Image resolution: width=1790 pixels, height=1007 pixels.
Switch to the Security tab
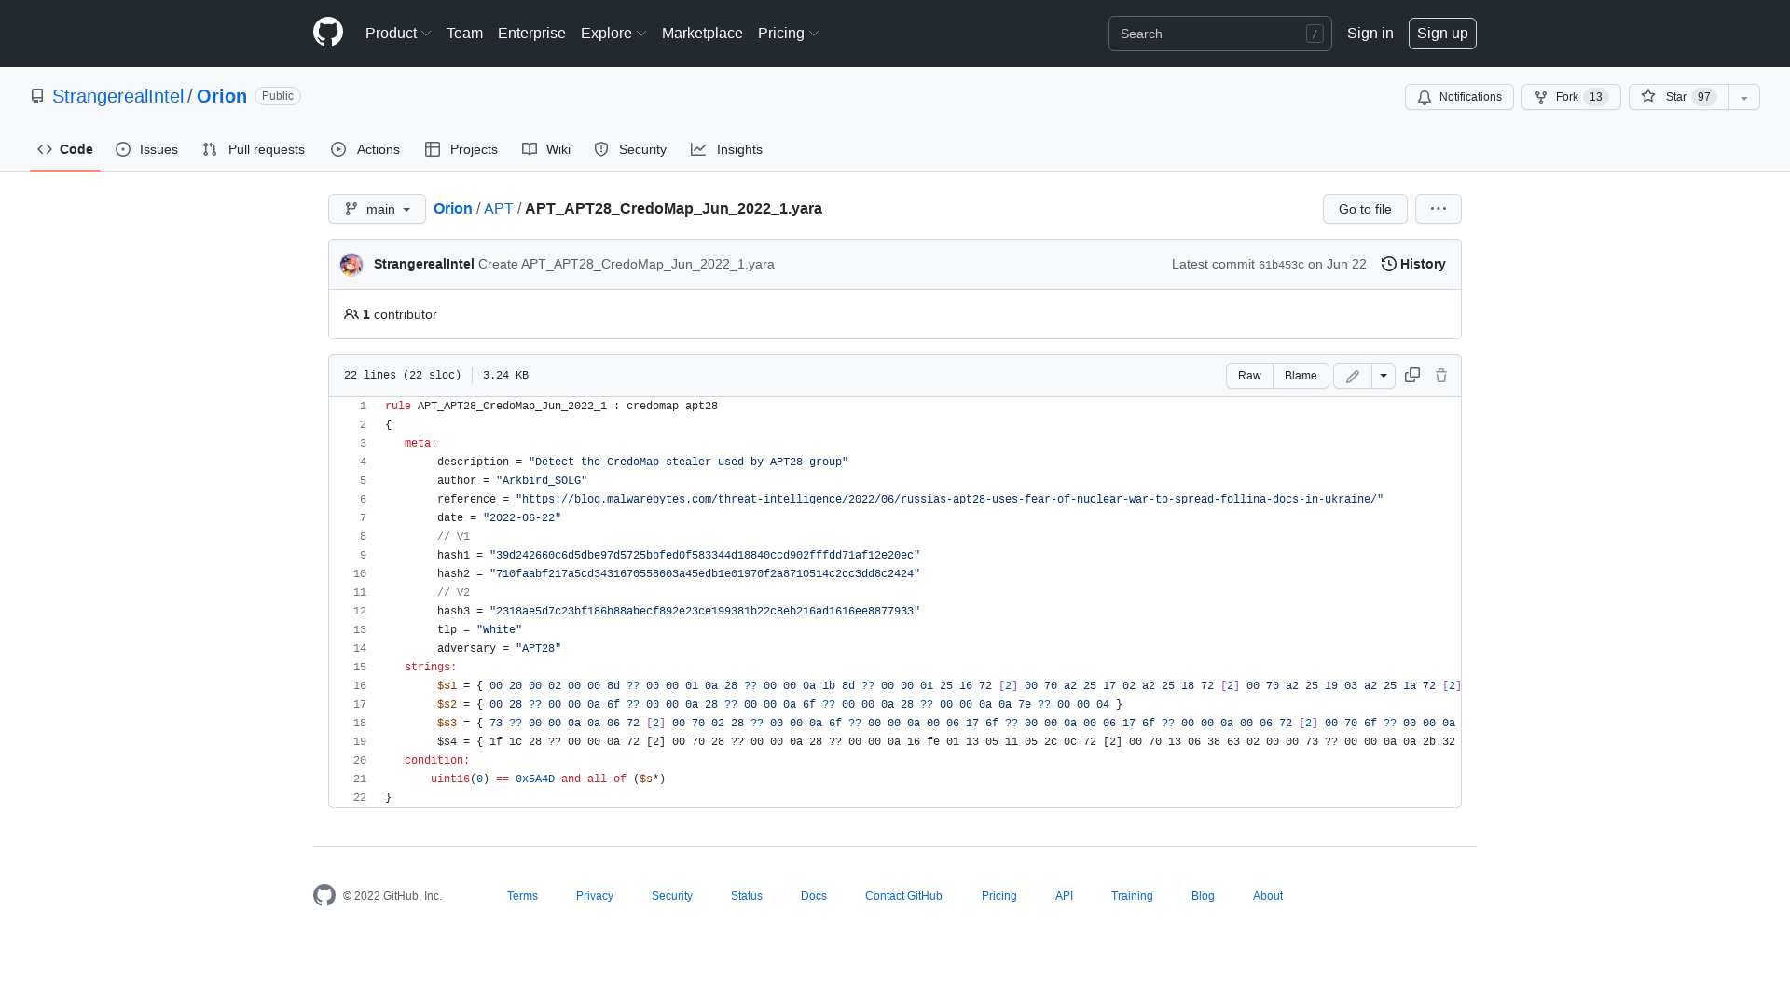(630, 149)
